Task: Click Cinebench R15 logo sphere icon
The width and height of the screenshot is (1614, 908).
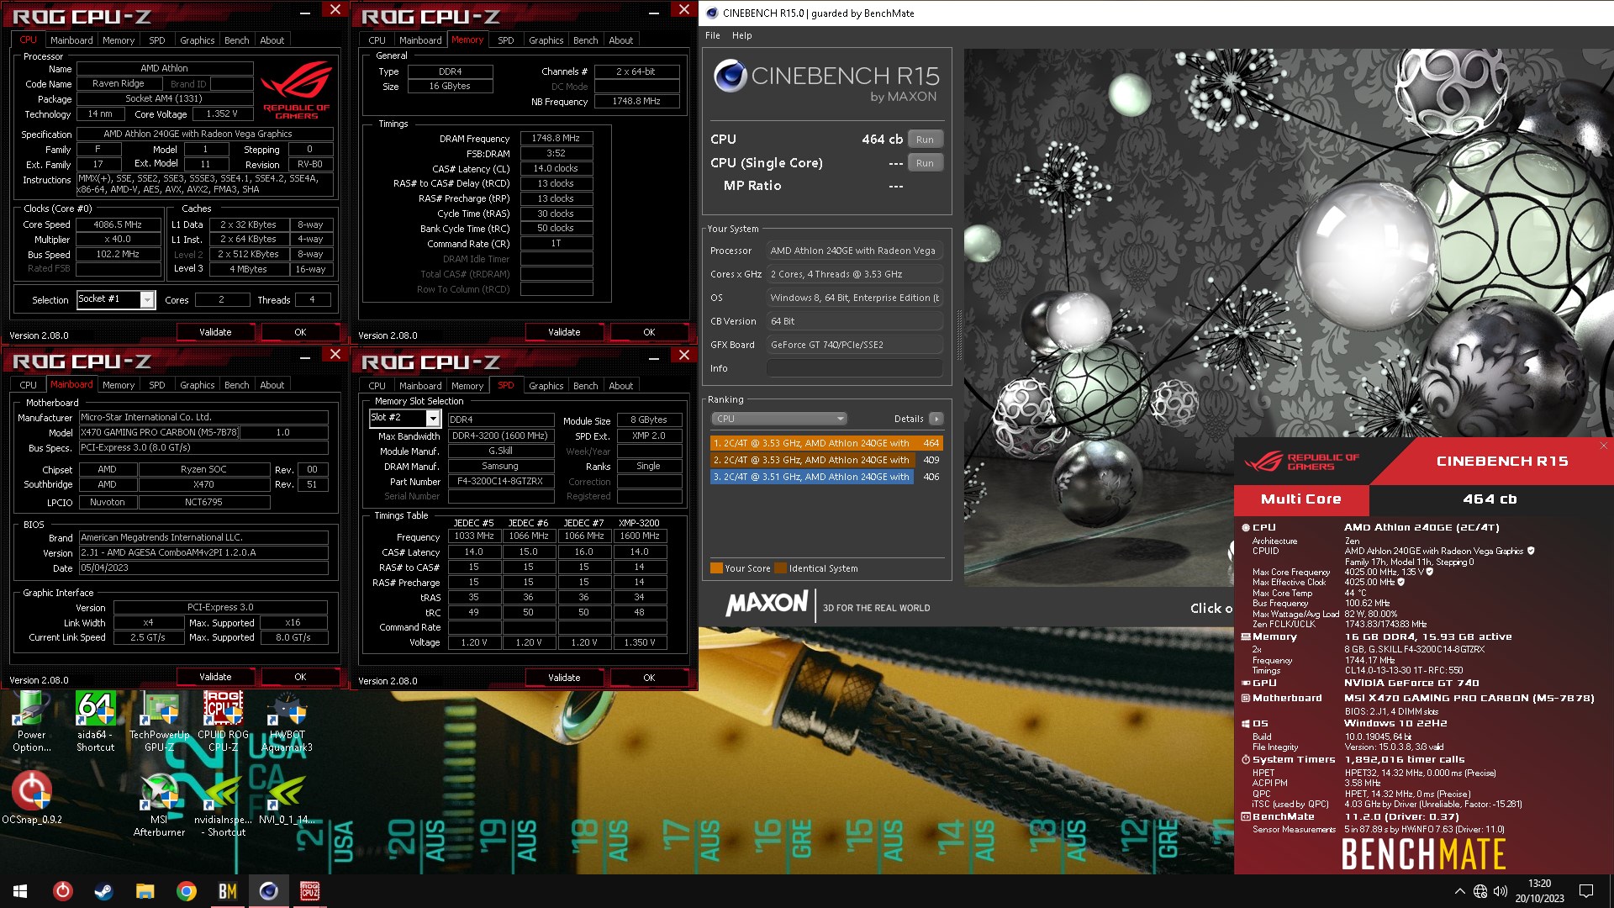Action: pyautogui.click(x=730, y=77)
